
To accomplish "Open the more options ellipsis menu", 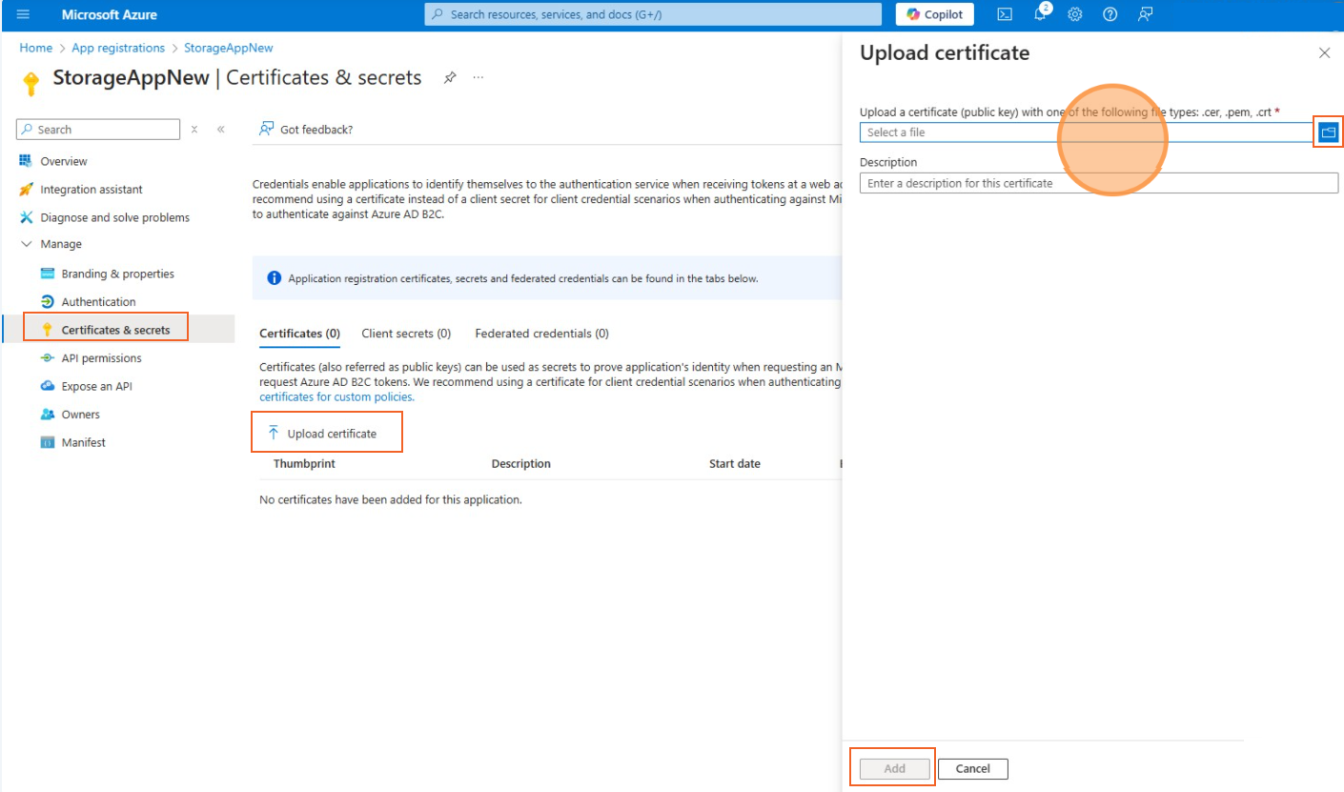I will tap(479, 78).
